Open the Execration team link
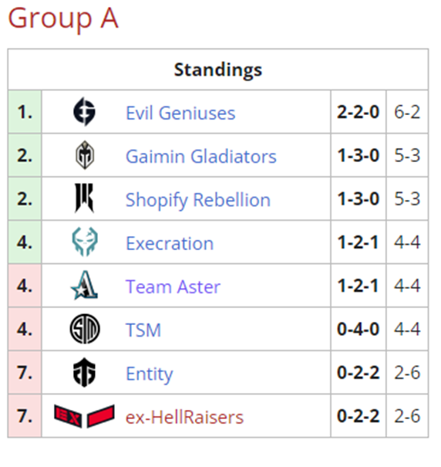441x467 pixels. click(x=170, y=243)
